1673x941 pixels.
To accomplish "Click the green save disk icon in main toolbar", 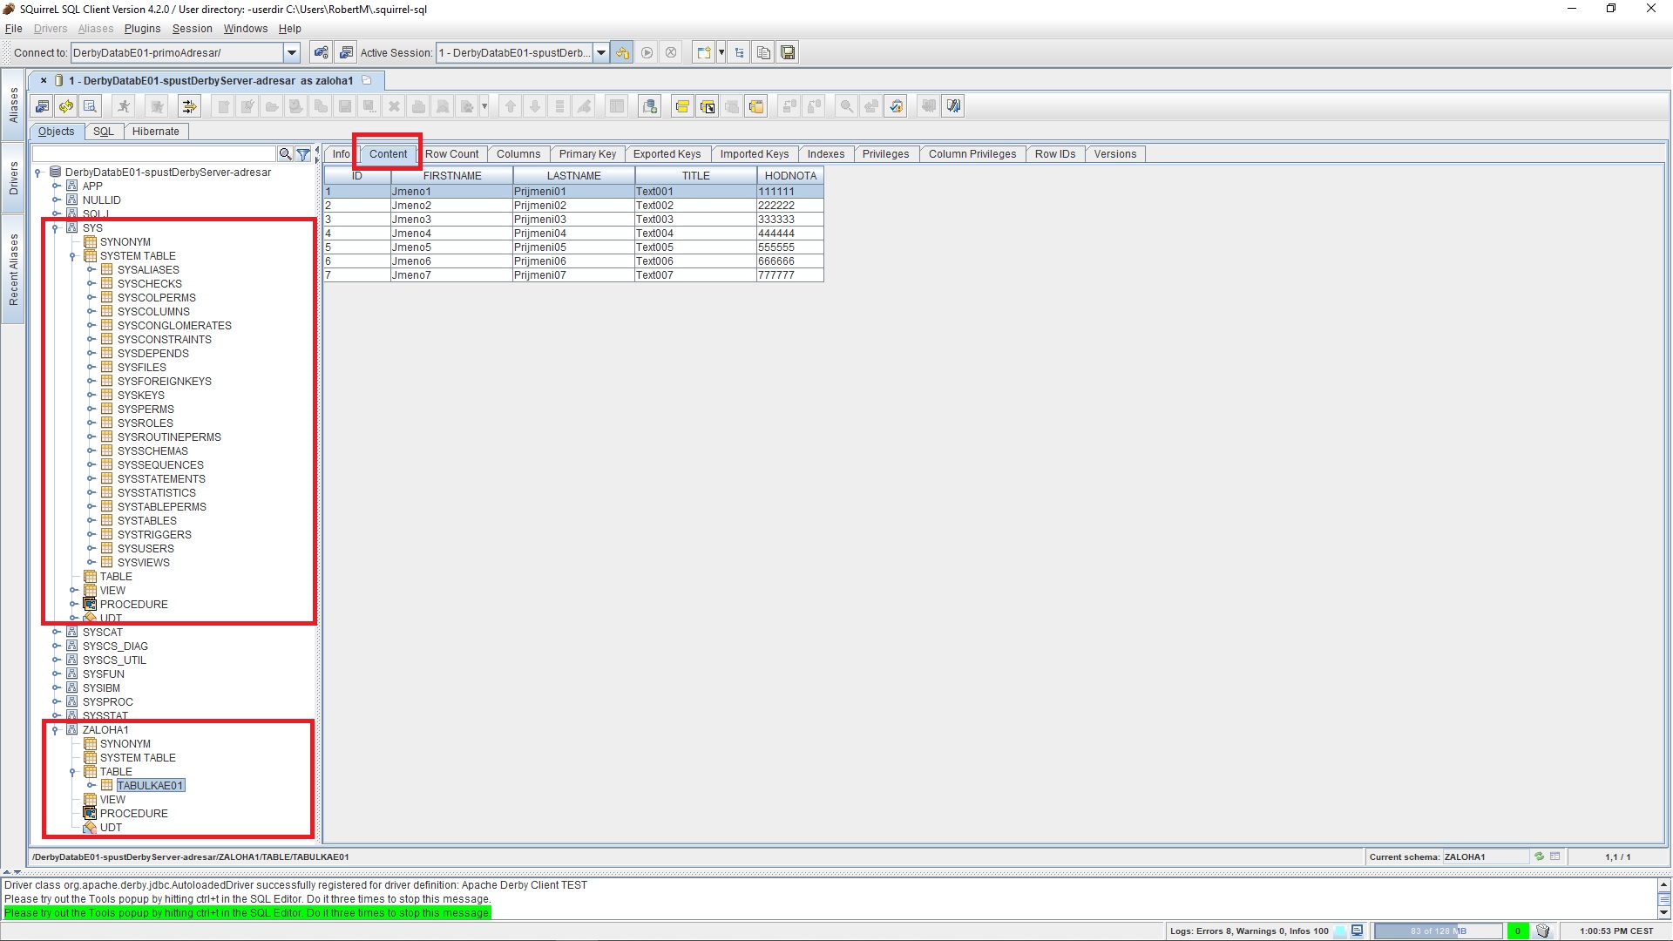I will [788, 53].
